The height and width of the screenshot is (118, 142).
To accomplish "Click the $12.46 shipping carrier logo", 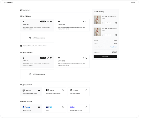I will (71, 90).
